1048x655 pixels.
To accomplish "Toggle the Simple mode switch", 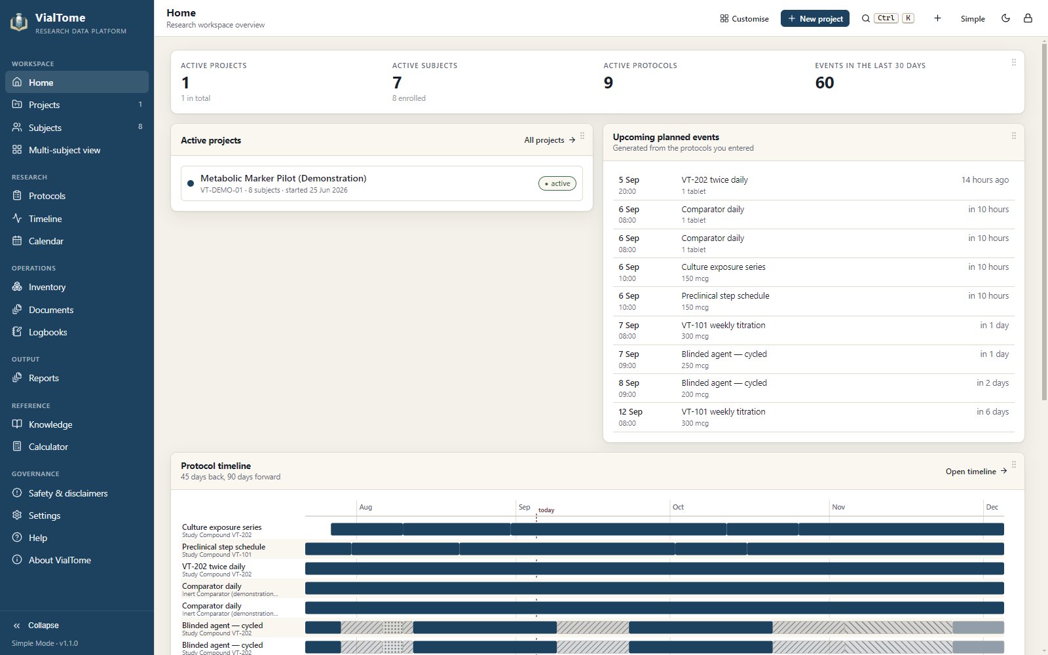I will pos(973,18).
